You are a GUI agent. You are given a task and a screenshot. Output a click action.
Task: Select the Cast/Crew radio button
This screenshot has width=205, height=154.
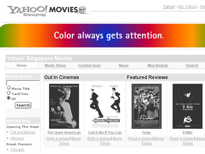tap(8, 93)
